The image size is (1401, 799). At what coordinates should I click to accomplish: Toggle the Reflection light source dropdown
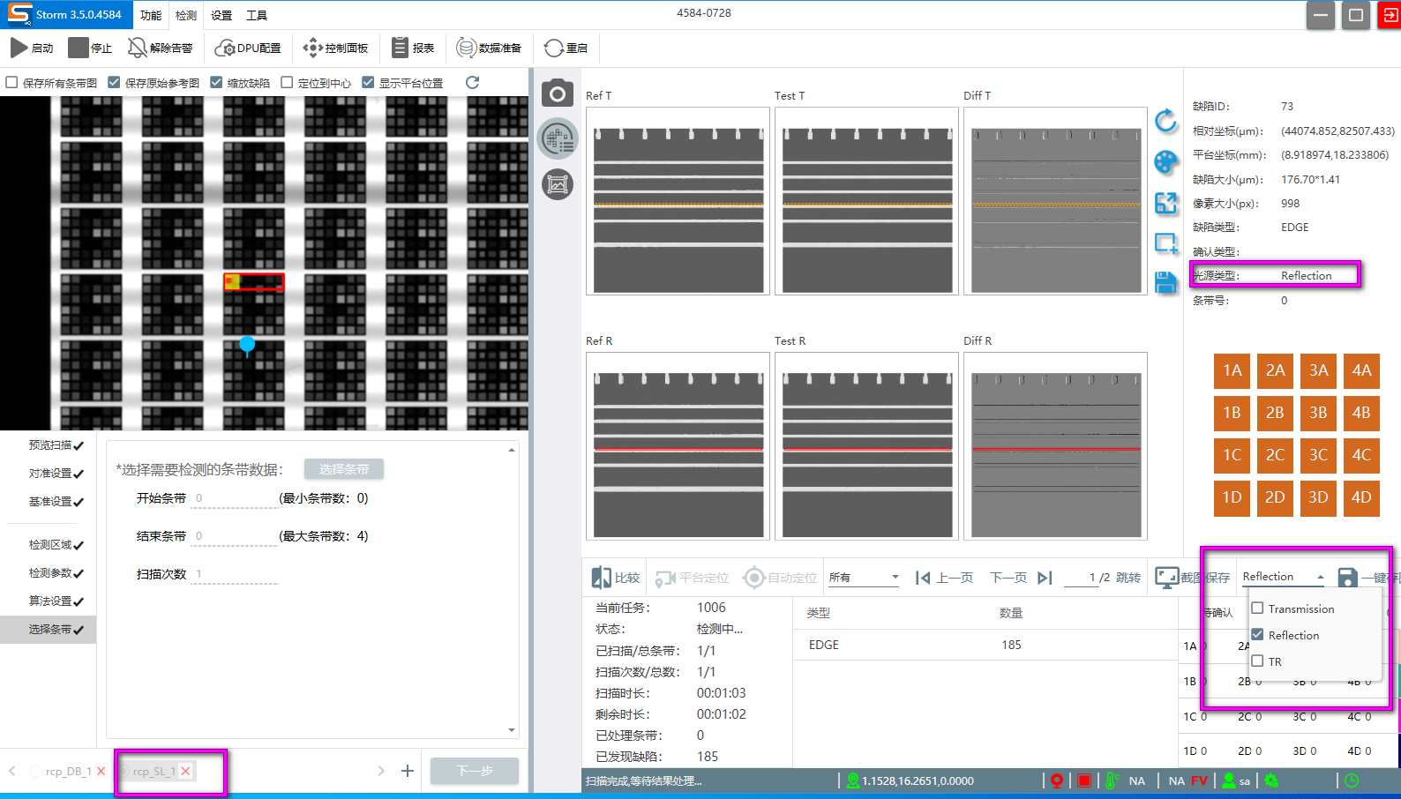1283,577
